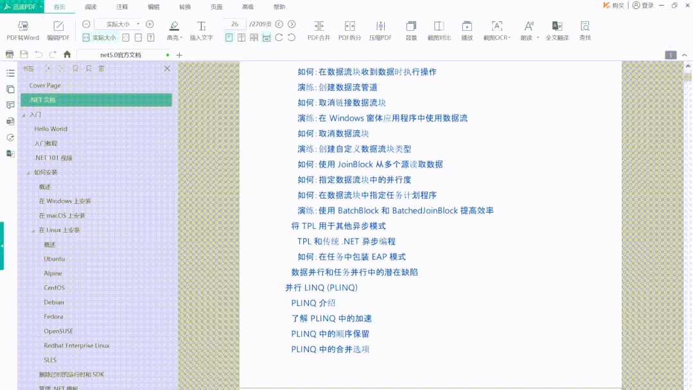Collapse the 如何安装 bookmark tree node
This screenshot has height=390, width=693.
(x=28, y=173)
